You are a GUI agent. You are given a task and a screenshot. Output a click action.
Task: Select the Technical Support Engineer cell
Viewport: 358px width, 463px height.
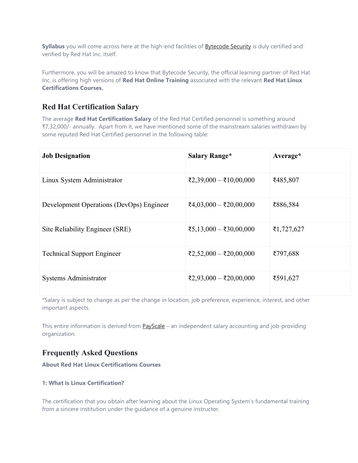pyautogui.click(x=112, y=259)
